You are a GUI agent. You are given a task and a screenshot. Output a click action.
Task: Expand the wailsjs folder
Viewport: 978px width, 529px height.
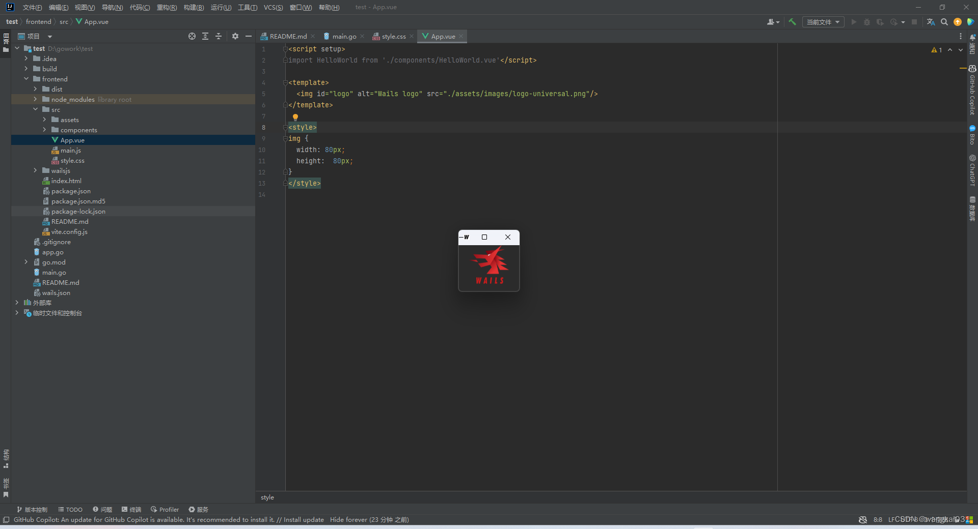(35, 170)
